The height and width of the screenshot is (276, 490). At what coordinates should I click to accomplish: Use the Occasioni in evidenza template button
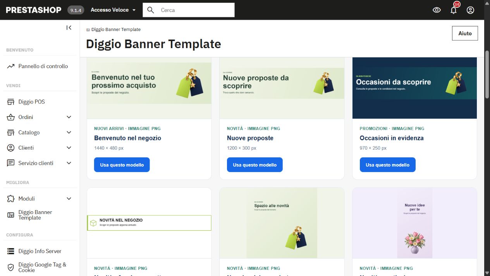pos(387,165)
